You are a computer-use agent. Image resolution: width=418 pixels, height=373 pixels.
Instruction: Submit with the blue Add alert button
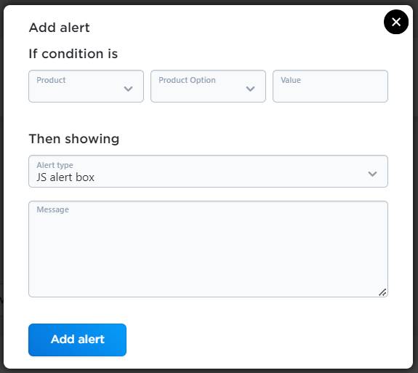(x=77, y=340)
